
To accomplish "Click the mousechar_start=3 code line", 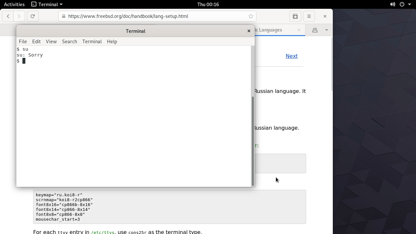I will [58, 219].
